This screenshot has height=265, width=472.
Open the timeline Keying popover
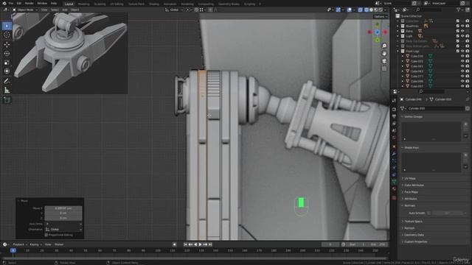[35, 244]
